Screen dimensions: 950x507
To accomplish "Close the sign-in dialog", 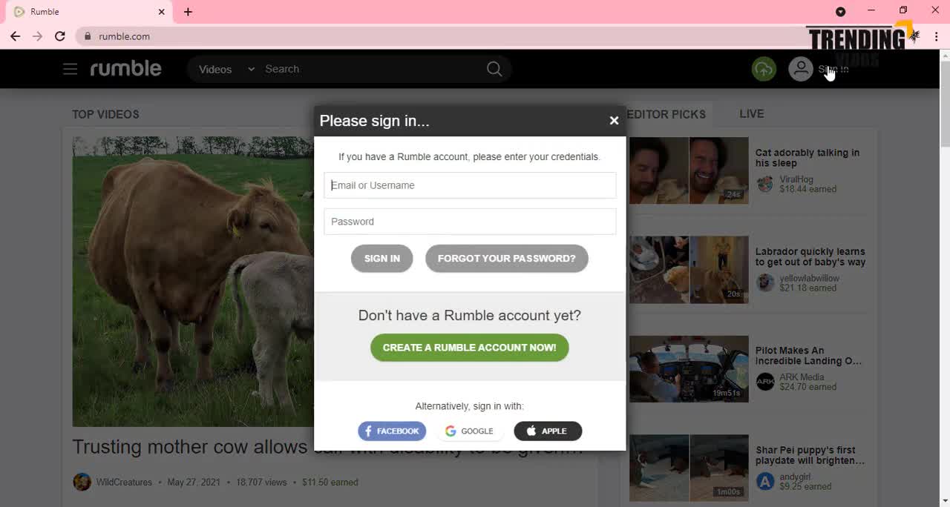I will tap(614, 120).
